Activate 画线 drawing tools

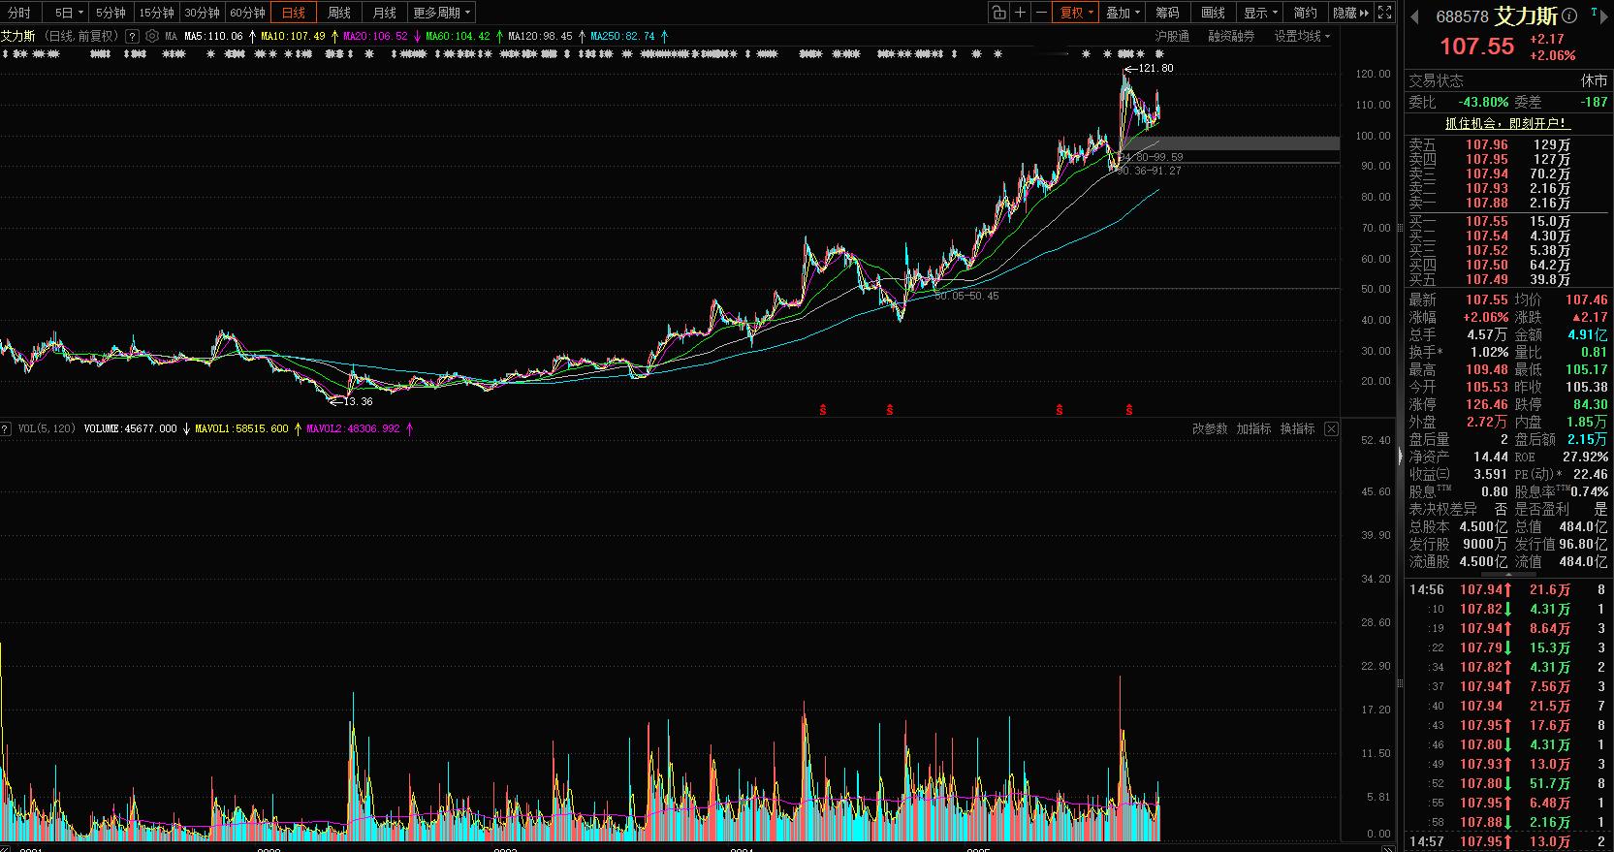[x=1214, y=13]
